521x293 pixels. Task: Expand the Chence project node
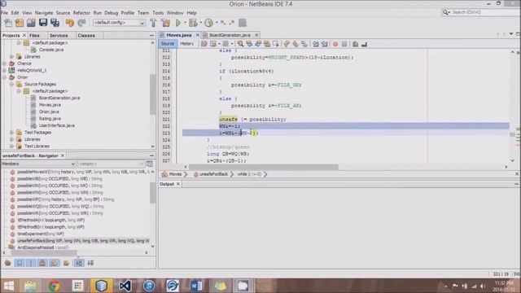pyautogui.click(x=4, y=63)
